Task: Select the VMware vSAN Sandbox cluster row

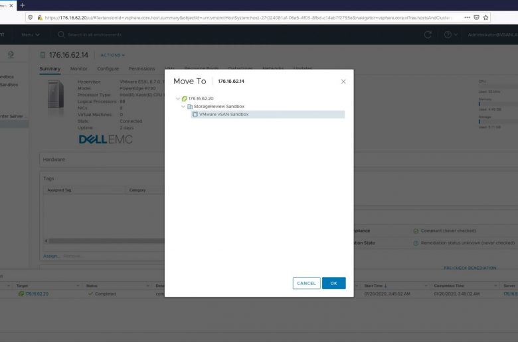Action: (268, 115)
